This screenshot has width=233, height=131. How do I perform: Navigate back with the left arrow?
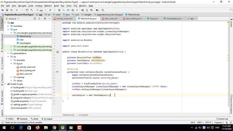pos(17,10)
